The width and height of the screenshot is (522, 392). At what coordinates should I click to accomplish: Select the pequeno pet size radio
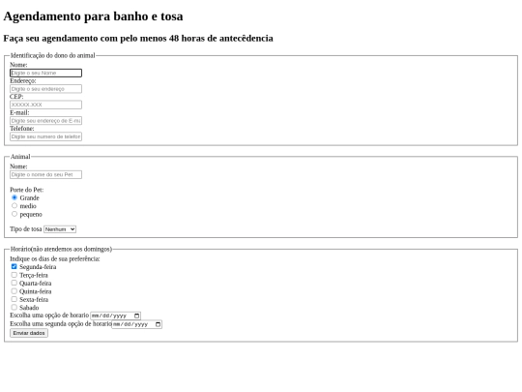tap(14, 214)
